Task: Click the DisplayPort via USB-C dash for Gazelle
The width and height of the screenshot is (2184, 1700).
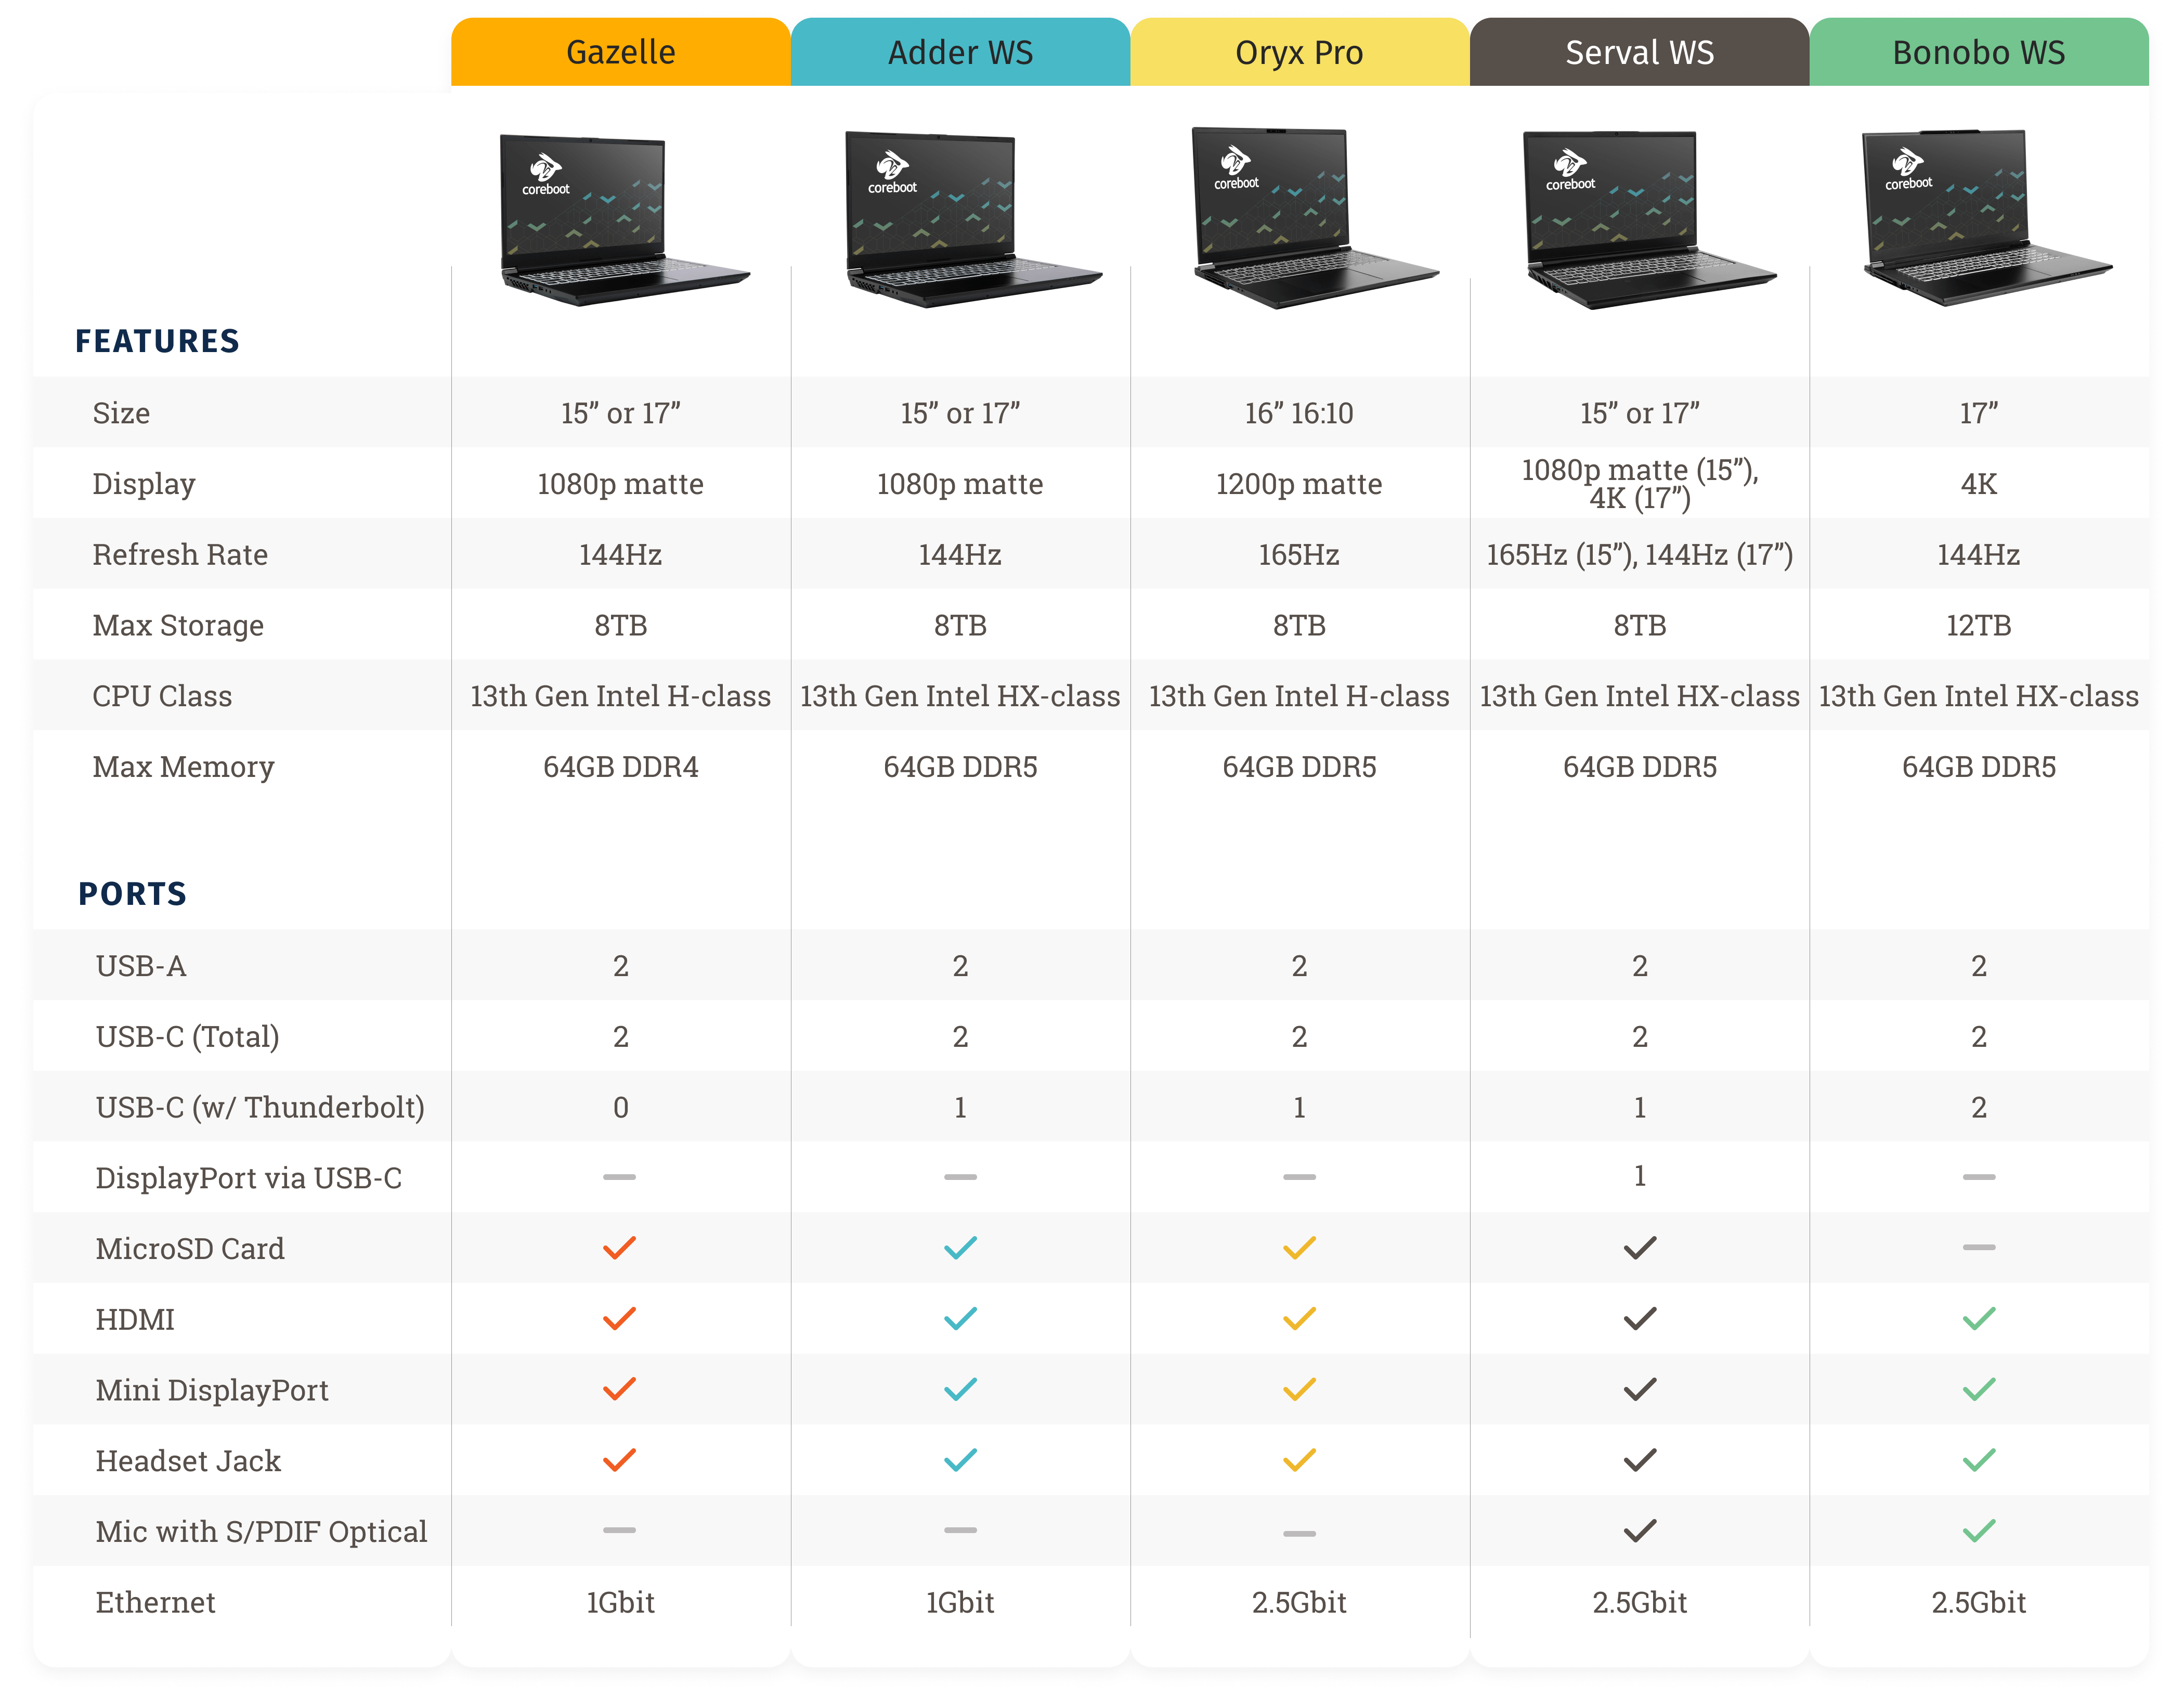Action: [619, 1176]
